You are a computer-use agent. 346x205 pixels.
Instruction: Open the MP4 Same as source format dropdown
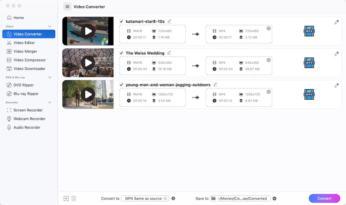[145, 198]
